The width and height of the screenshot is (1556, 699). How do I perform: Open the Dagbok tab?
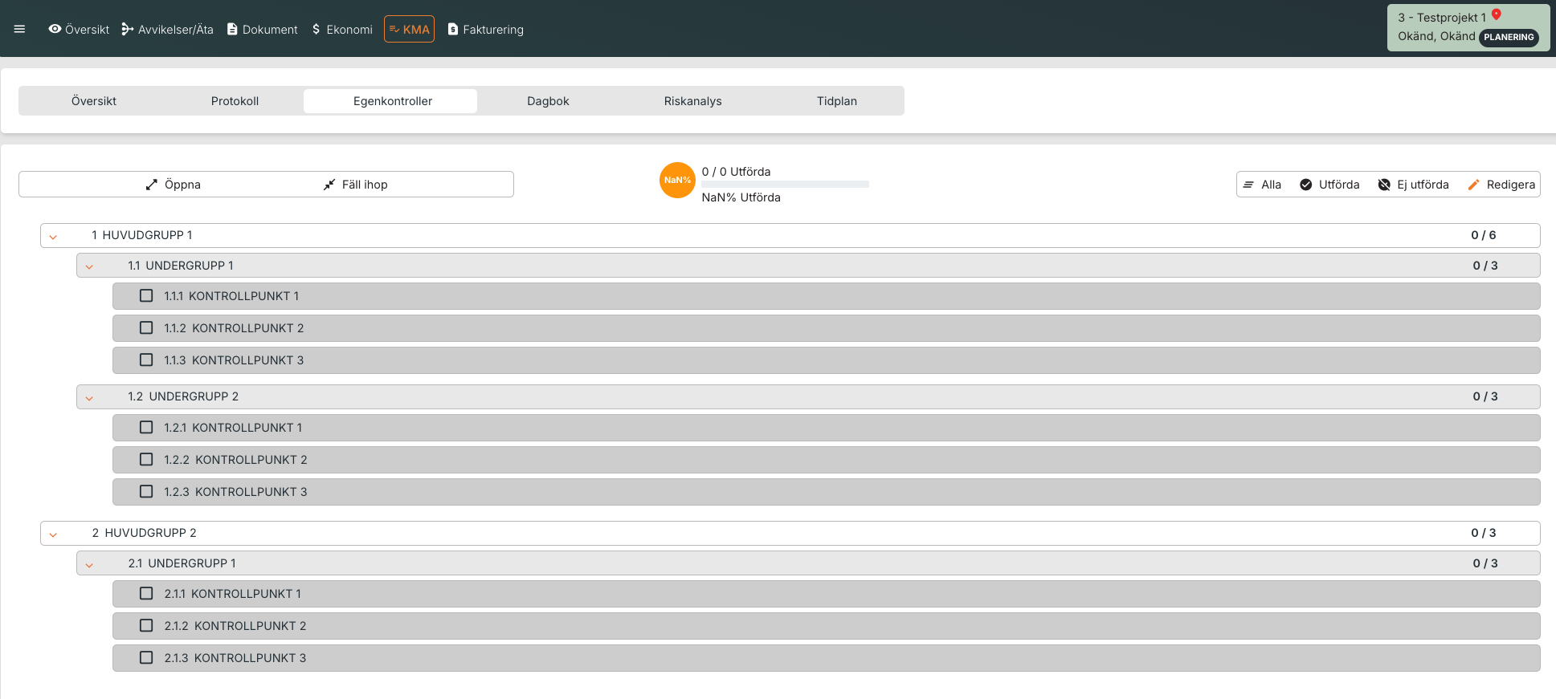(x=548, y=101)
